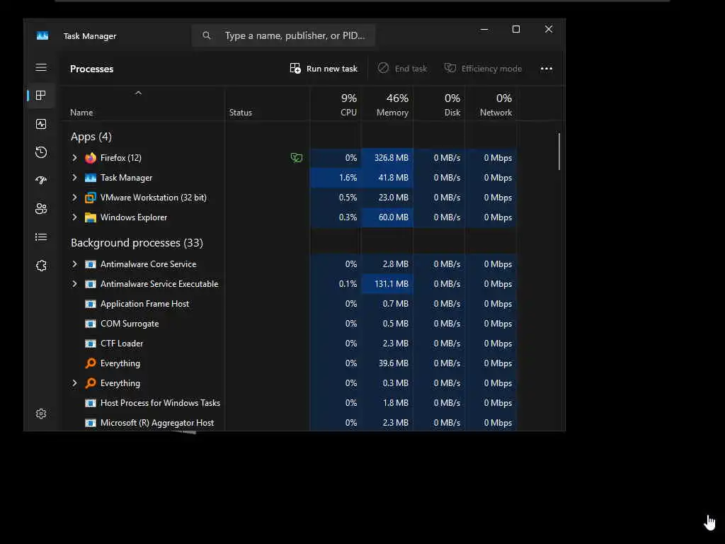
Task: Open the hamburger navigation menu
Action: click(41, 67)
